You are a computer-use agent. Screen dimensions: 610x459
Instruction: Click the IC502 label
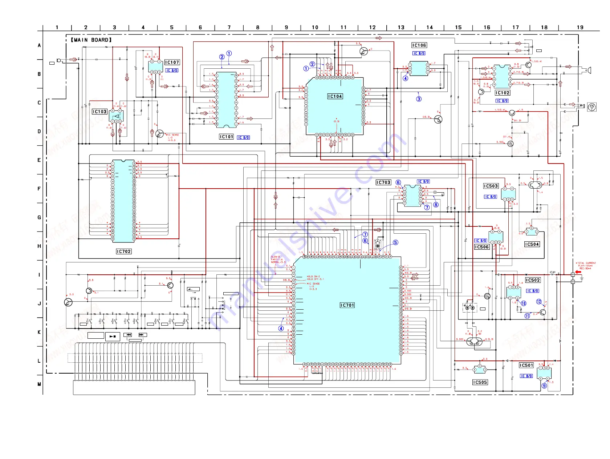533,280
